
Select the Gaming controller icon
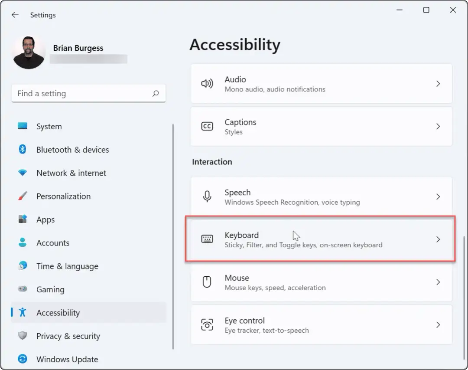tap(23, 289)
